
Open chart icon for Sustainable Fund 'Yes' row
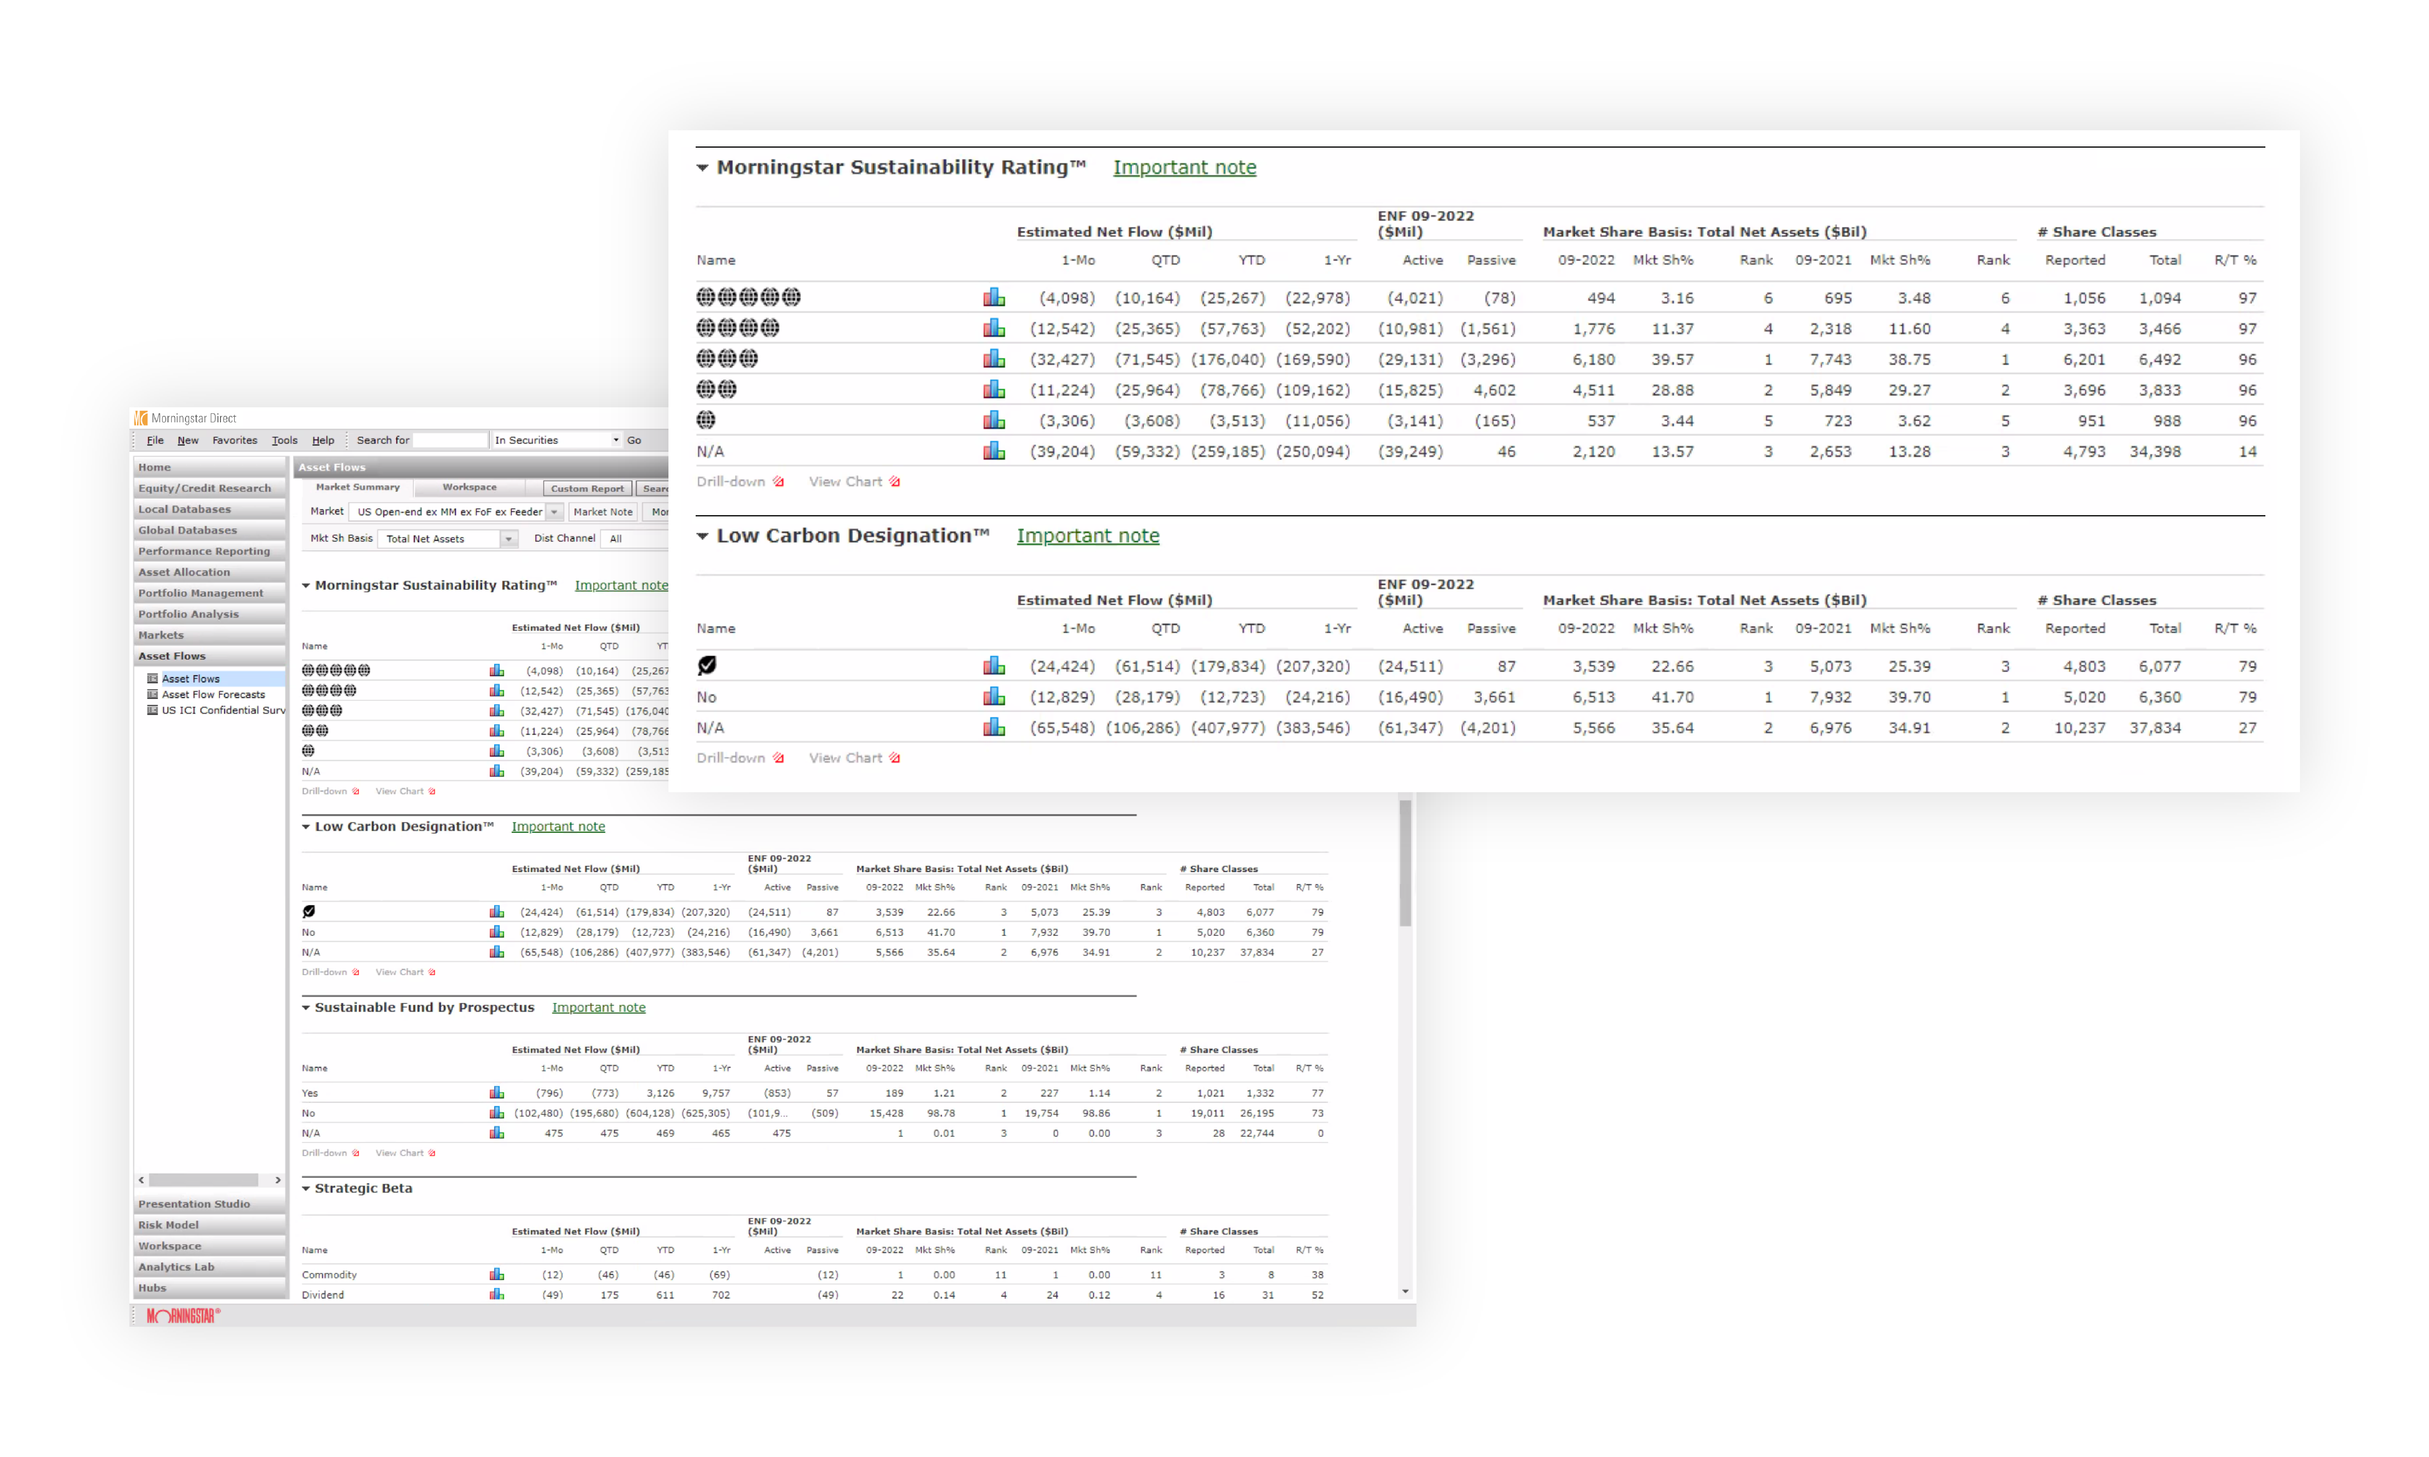(497, 1093)
